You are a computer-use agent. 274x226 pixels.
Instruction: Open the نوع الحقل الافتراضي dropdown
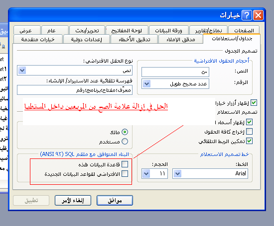tap(22, 71)
